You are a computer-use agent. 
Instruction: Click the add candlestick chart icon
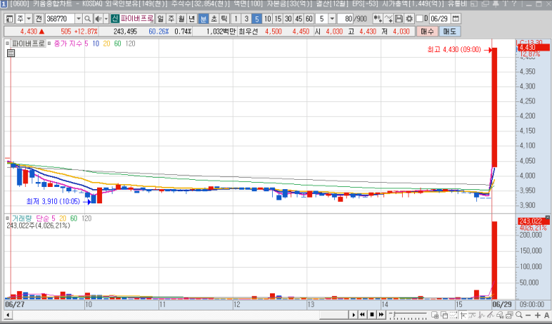(378, 19)
